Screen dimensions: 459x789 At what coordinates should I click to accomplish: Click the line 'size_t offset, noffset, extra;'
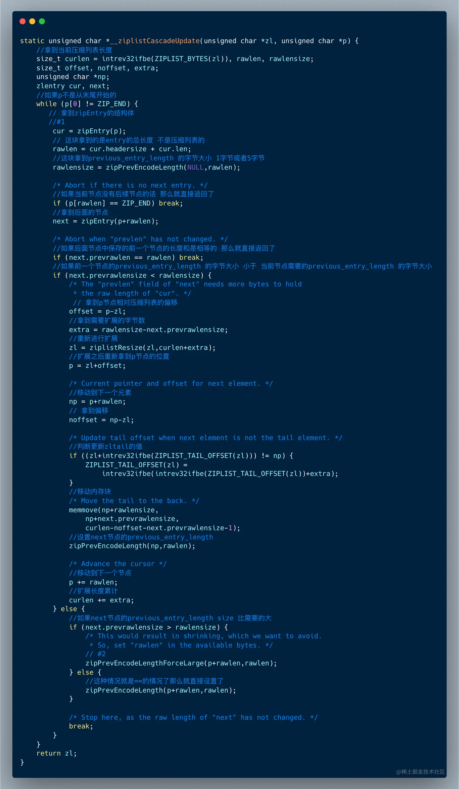pos(97,68)
